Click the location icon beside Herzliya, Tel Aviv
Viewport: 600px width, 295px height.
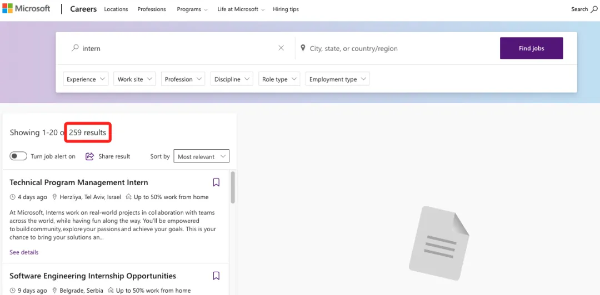54,197
